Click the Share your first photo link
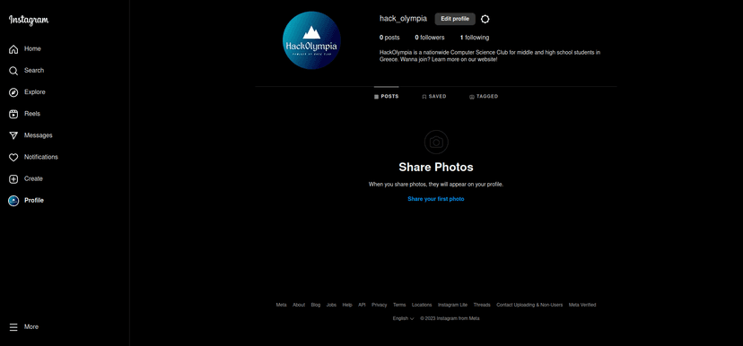Screen dimensions: 743x346 (436, 199)
